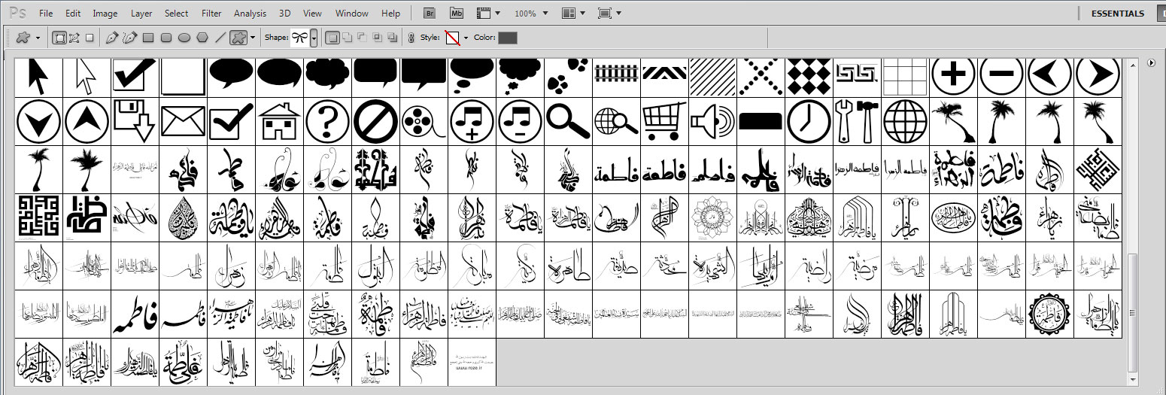Image resolution: width=1166 pixels, height=395 pixels.
Task: Open the Style picker dropdown arrow
Action: click(x=466, y=38)
